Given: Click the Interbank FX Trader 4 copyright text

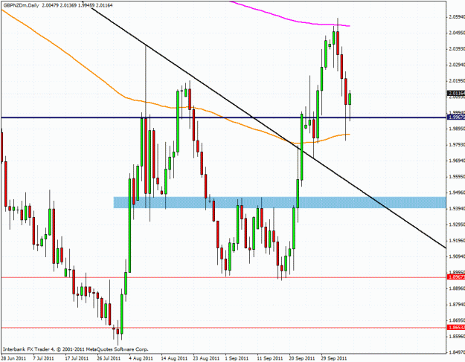Looking at the screenshot, I should coord(75,349).
